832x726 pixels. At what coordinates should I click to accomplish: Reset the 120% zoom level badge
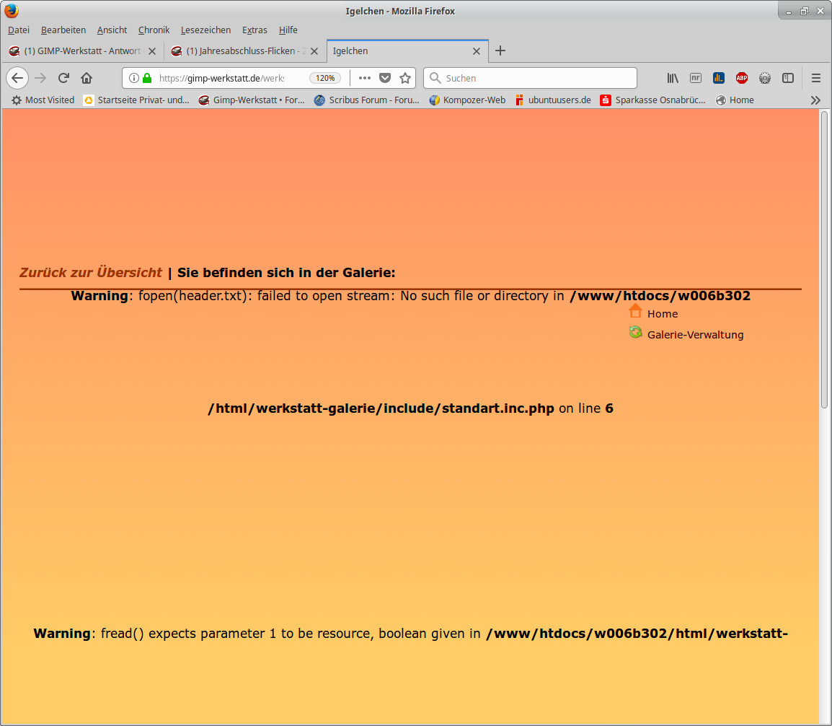pyautogui.click(x=324, y=78)
